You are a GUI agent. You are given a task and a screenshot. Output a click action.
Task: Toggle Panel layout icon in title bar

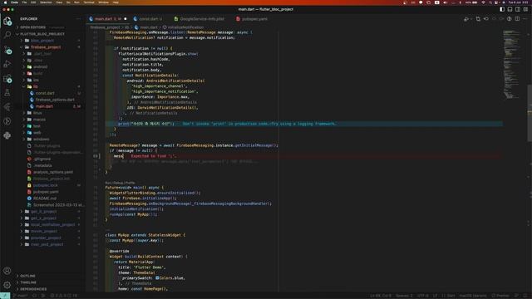click(x=510, y=9)
